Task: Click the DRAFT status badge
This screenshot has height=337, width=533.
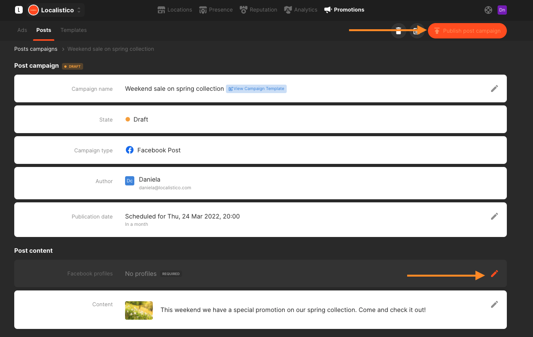Action: [x=72, y=66]
